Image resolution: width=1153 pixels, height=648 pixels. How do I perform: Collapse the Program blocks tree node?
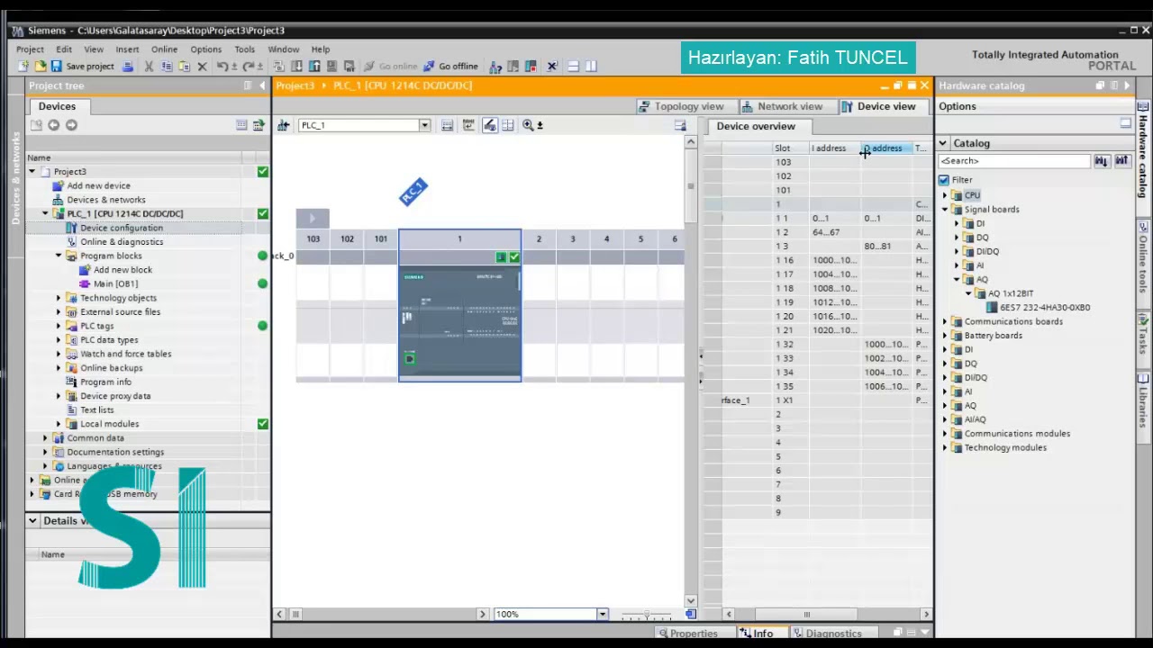pyautogui.click(x=59, y=256)
